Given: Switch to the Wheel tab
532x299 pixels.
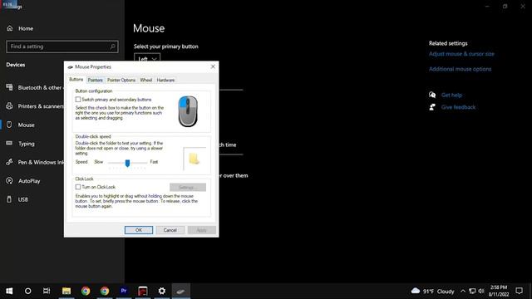Looking at the screenshot, I should 146,80.
